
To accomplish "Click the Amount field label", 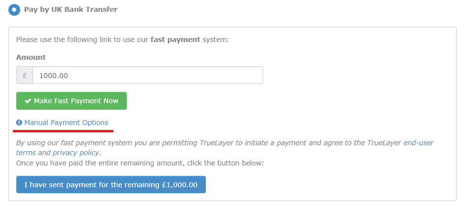I will (31, 57).
